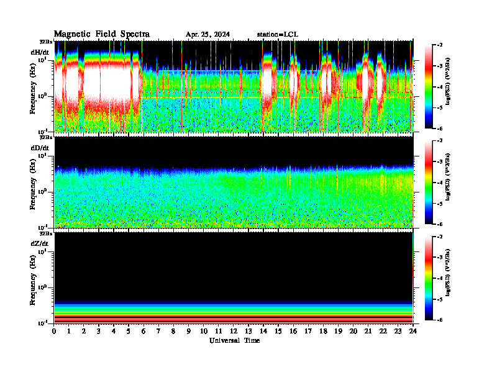Click the dD/dt panel color bar

[429, 183]
